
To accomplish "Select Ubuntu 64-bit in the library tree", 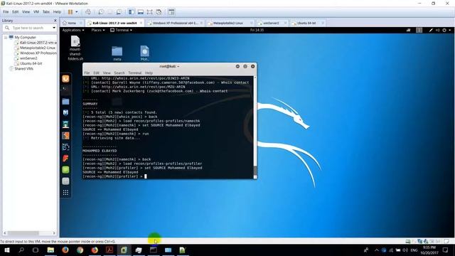I will pyautogui.click(x=31, y=63).
